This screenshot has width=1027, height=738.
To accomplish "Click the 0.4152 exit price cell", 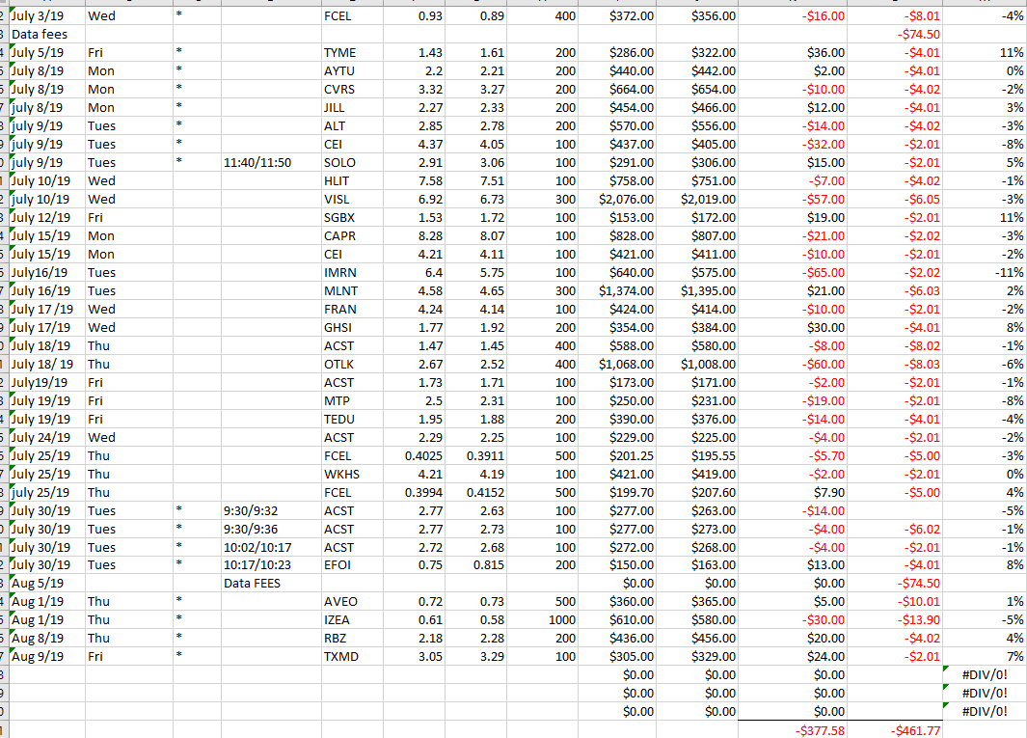I will (x=476, y=493).
